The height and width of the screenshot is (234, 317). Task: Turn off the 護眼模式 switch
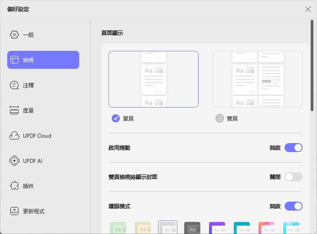point(294,206)
